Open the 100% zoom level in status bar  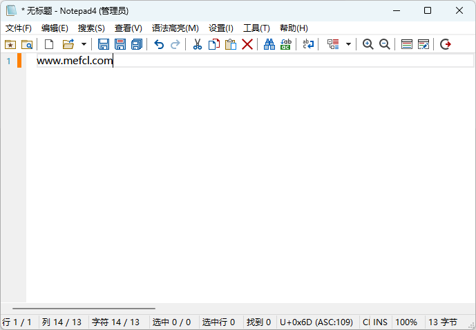(x=406, y=322)
